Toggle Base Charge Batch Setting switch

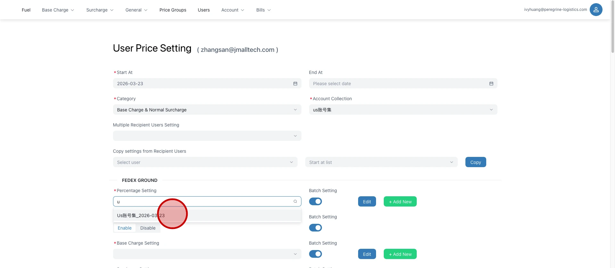tap(316, 254)
